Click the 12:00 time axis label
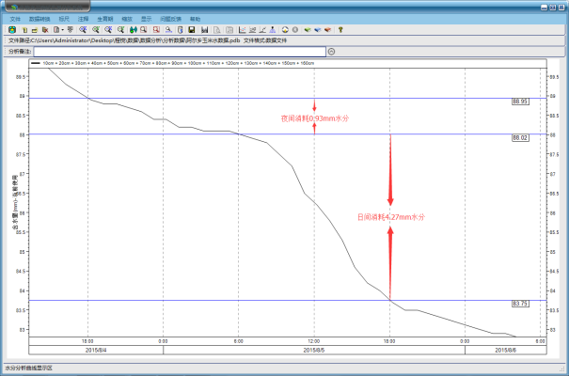 point(314,341)
